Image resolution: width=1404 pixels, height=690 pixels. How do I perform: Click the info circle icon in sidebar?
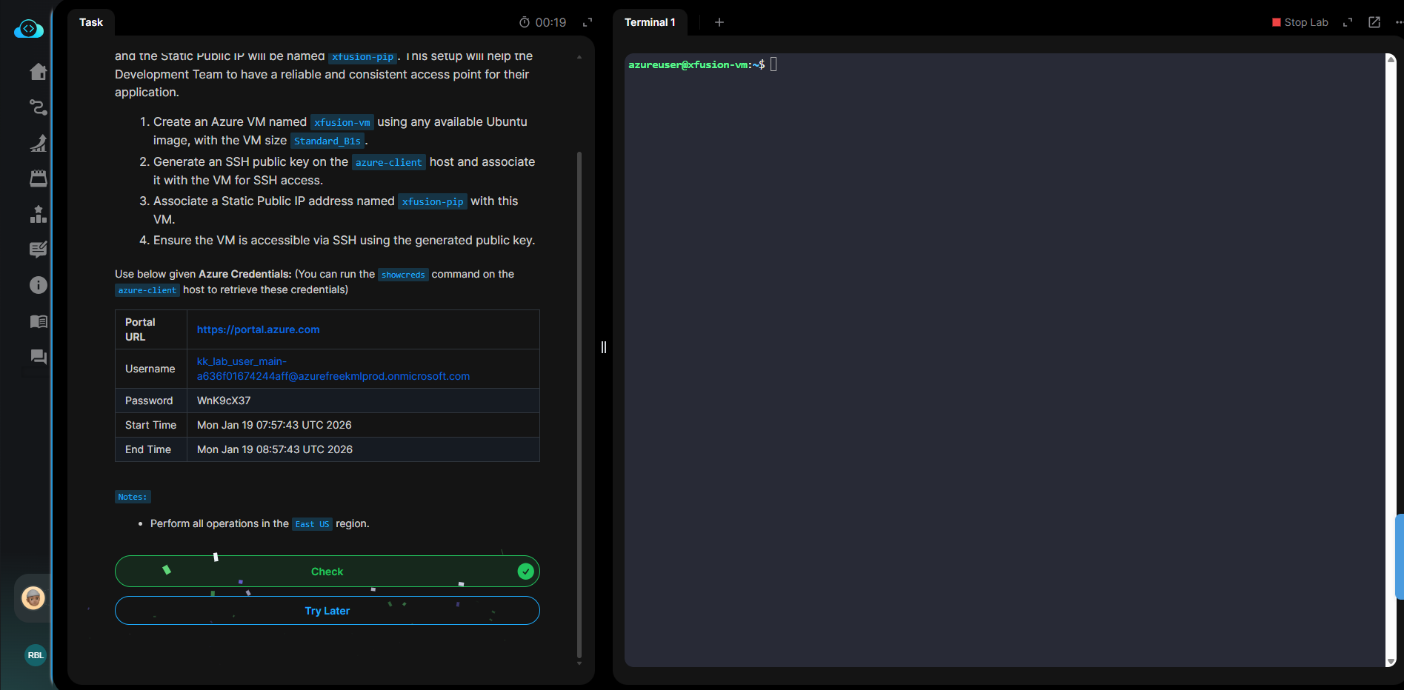tap(39, 285)
